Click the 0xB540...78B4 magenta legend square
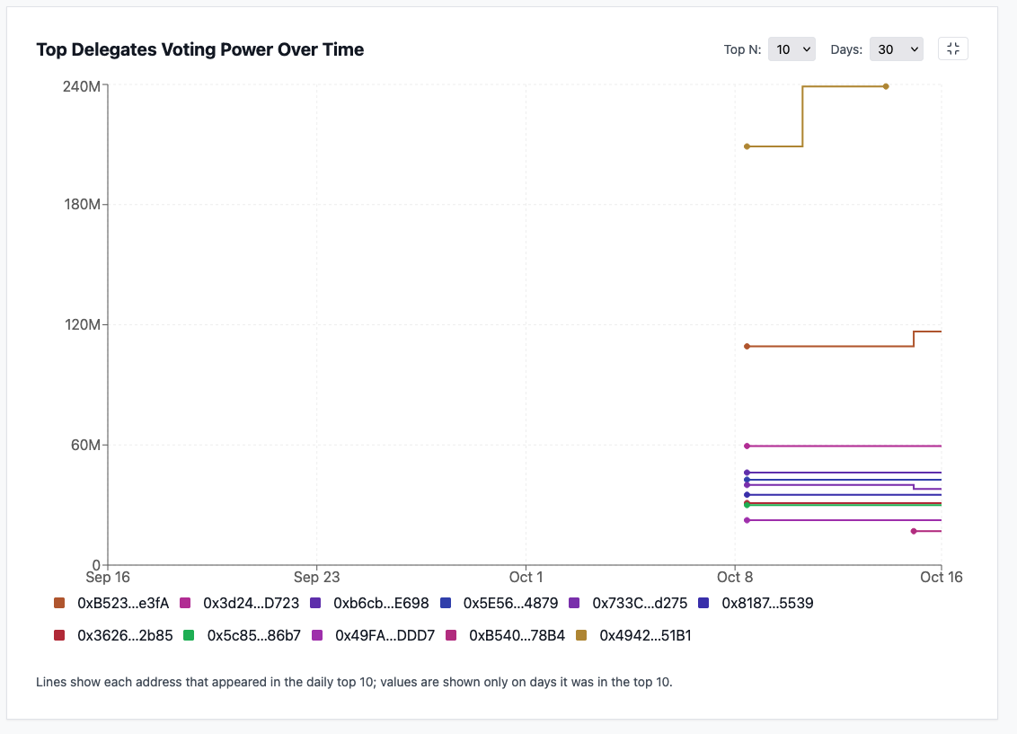The height and width of the screenshot is (734, 1017). coord(451,635)
